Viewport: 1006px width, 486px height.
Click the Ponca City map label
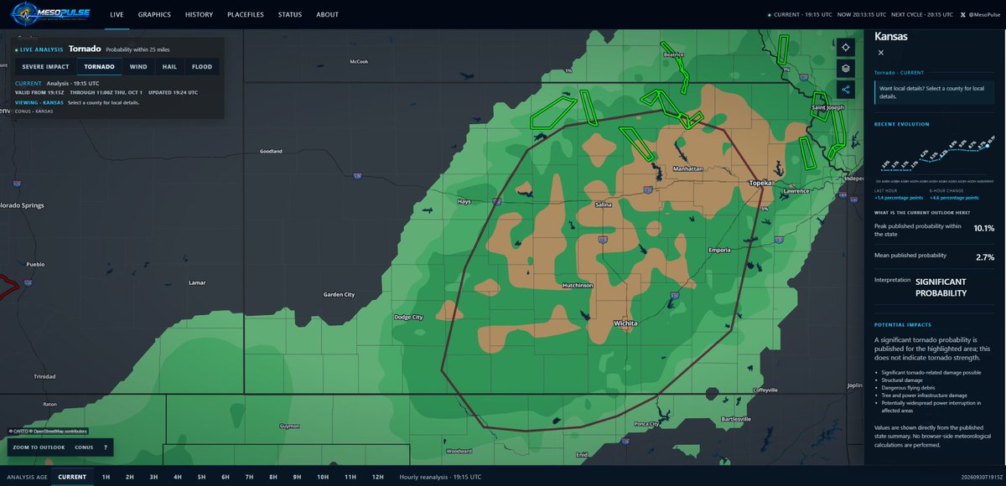(646, 423)
